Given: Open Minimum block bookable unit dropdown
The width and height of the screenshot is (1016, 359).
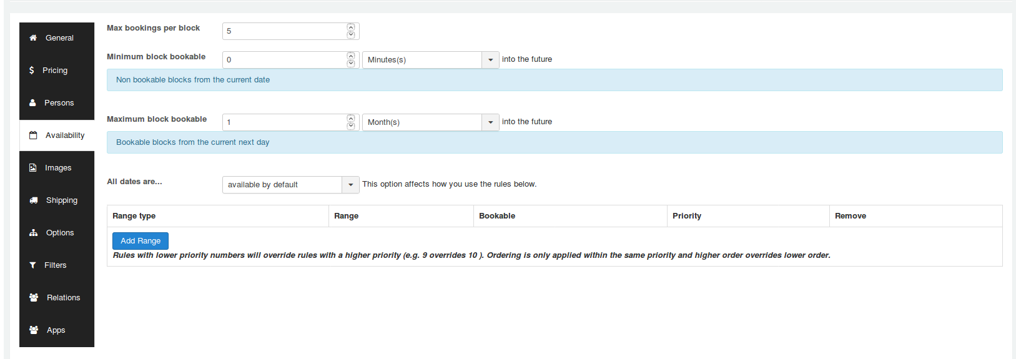Looking at the screenshot, I should 430,60.
